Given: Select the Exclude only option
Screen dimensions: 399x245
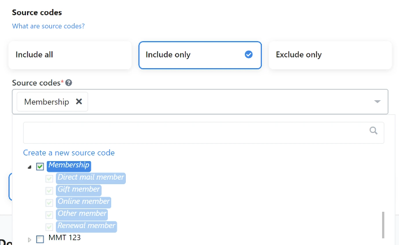Looking at the screenshot, I should coord(330,55).
